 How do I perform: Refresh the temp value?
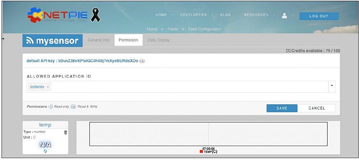45,151
